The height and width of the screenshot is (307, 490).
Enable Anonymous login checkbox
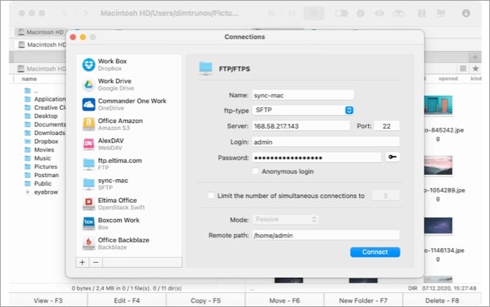tap(255, 171)
